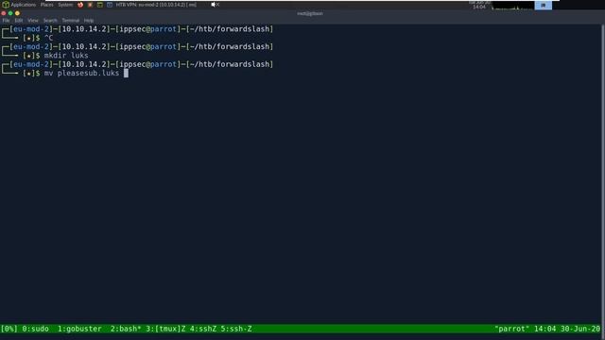Click the light blue workspace switcher box
Image resolution: width=605 pixels, height=340 pixels.
[x=543, y=5]
